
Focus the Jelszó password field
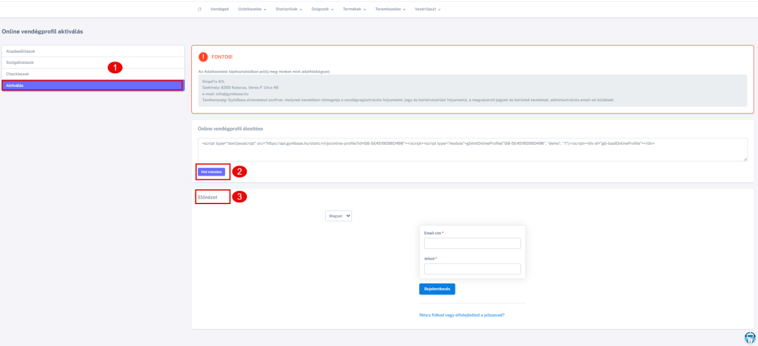473,269
